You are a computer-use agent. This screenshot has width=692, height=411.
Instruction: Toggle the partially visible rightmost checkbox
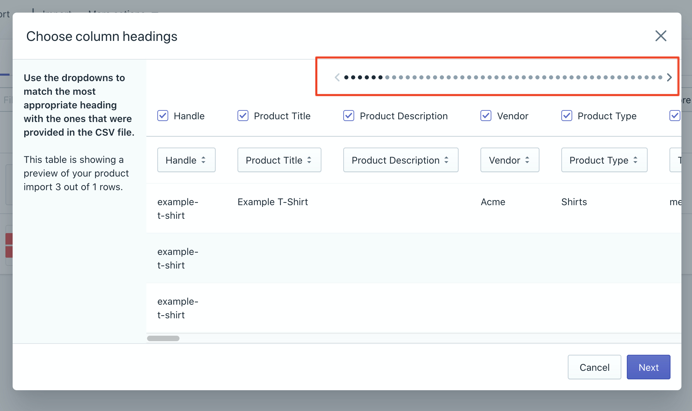coord(675,116)
